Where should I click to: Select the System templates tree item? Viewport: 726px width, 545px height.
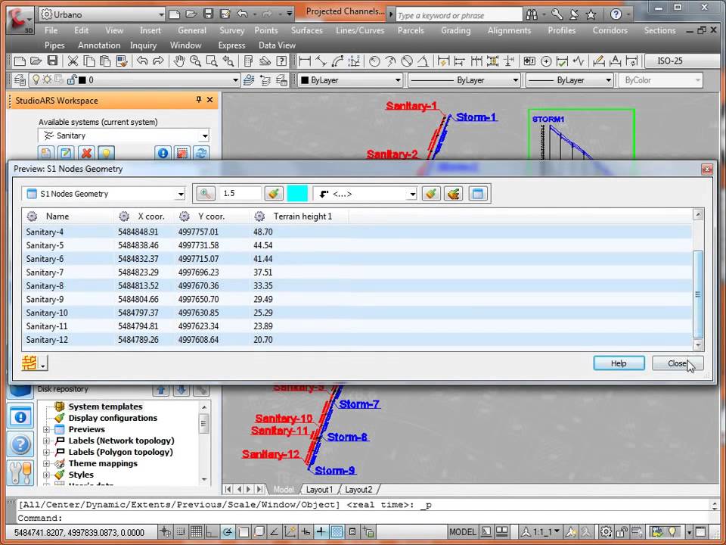pyautogui.click(x=105, y=406)
